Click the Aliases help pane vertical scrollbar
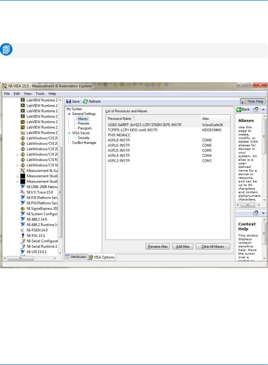This screenshot has height=365, width=268. click(x=264, y=158)
